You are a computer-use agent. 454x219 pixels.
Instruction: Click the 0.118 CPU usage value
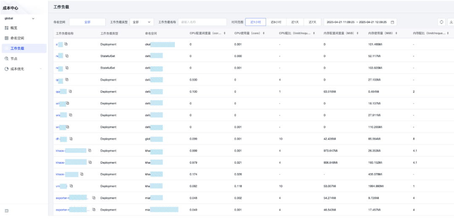tap(238, 186)
